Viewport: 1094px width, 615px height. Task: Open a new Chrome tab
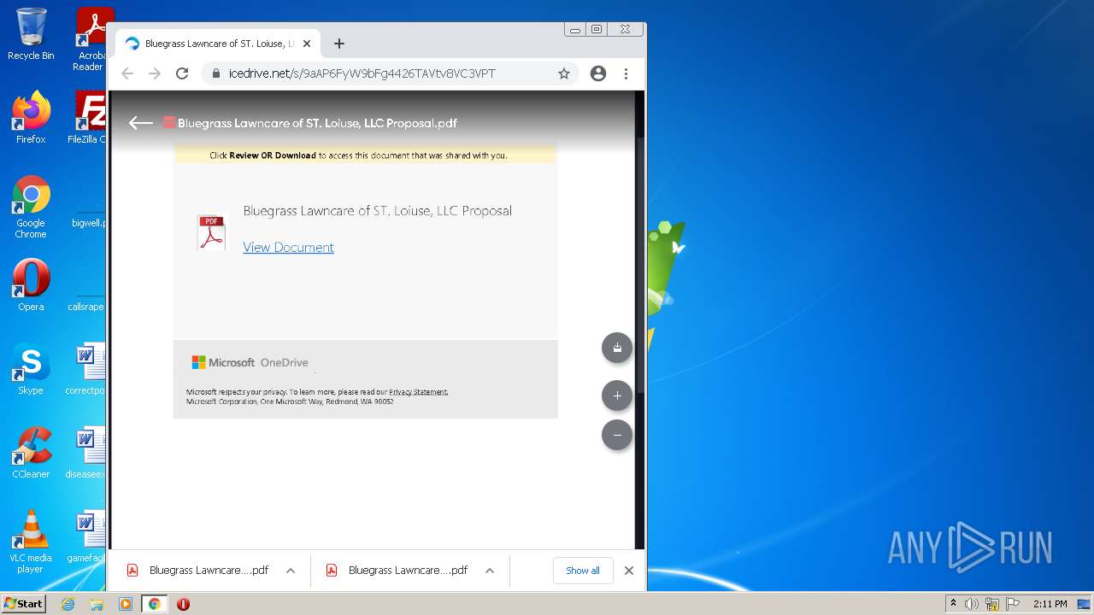pos(339,44)
